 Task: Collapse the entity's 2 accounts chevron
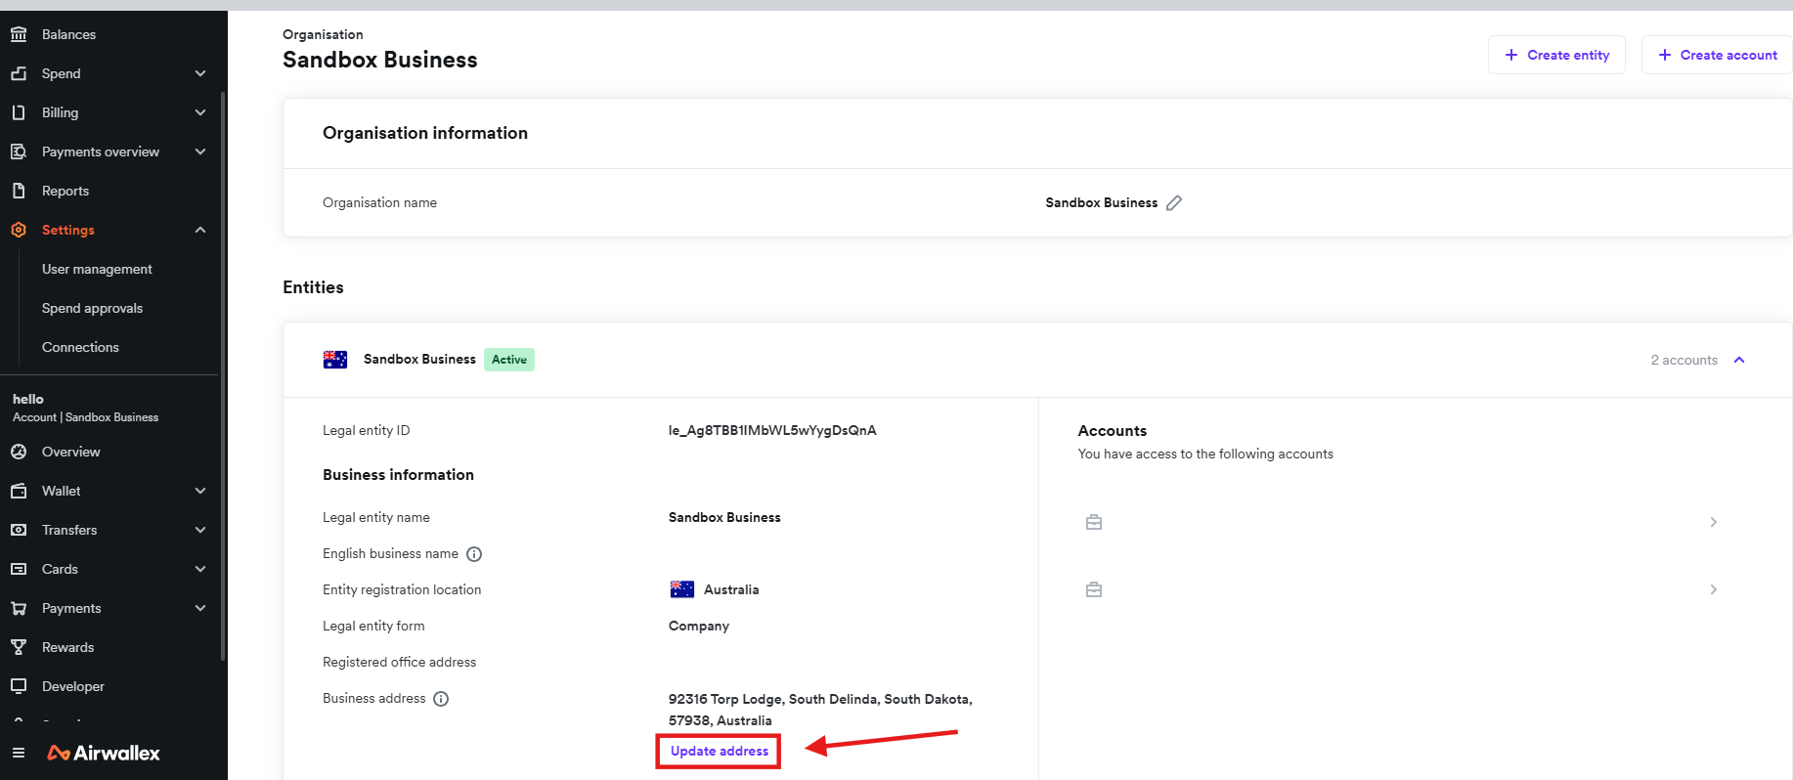coord(1739,360)
